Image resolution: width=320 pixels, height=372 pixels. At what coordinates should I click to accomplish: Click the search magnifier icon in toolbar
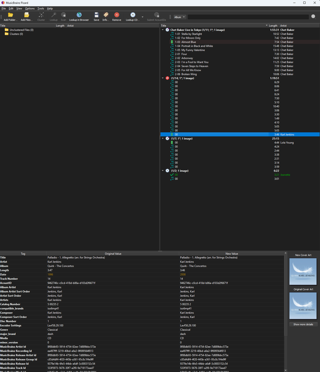click(x=313, y=16)
